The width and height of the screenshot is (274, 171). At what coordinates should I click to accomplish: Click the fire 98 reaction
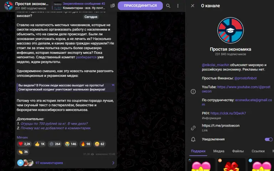coord(86,144)
